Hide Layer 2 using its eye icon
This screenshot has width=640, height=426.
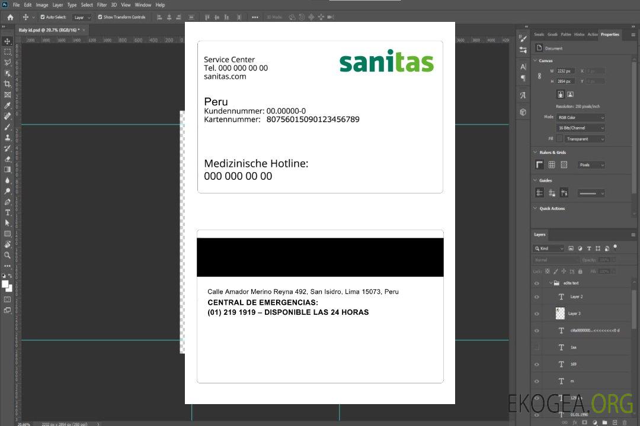coord(537,297)
